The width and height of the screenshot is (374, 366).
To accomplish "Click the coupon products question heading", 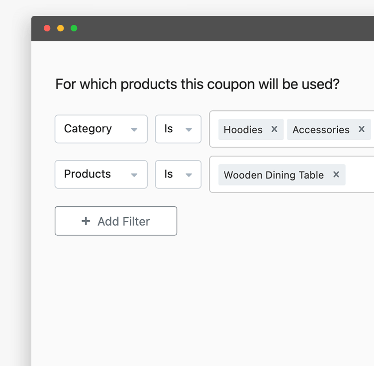I will (197, 84).
